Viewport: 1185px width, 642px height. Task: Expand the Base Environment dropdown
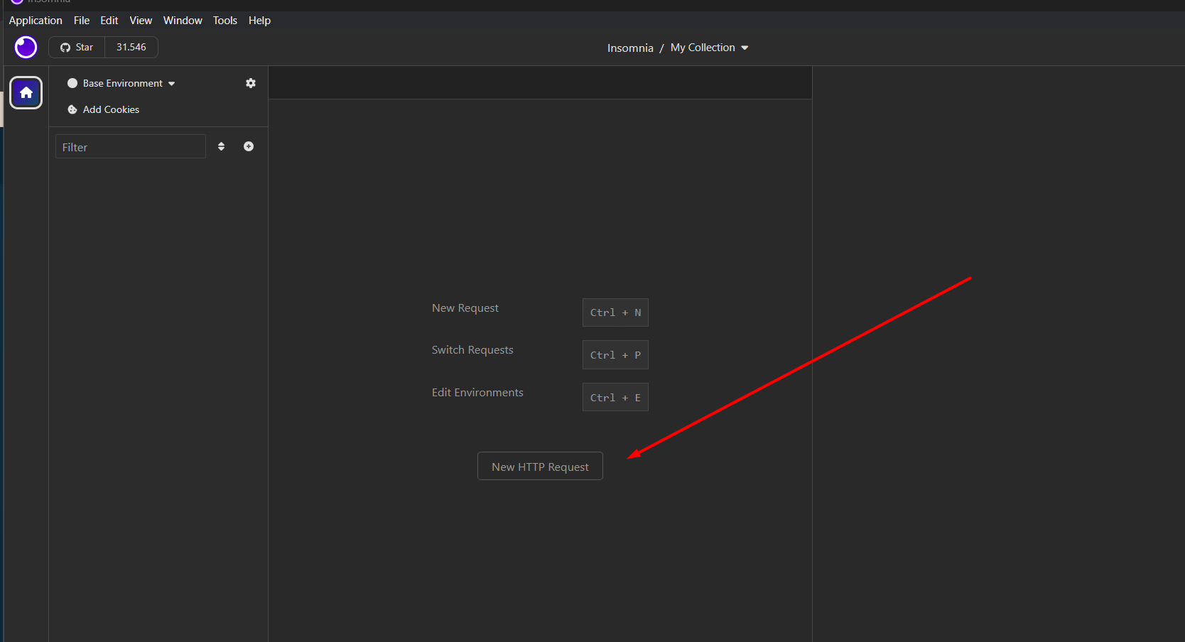[121, 83]
